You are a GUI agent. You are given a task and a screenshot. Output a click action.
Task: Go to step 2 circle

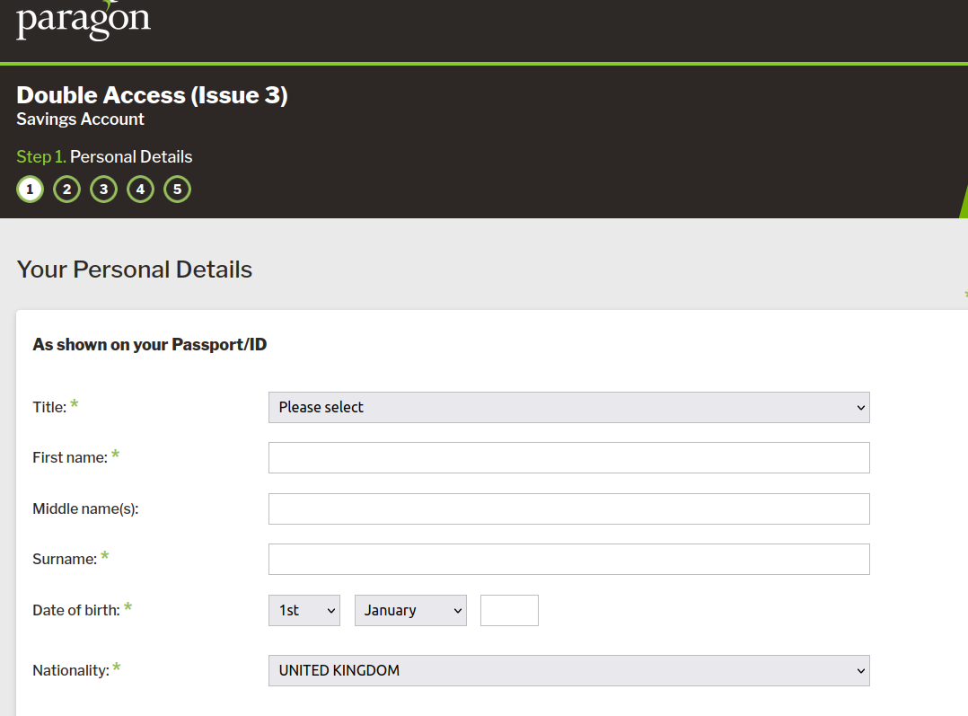click(66, 190)
